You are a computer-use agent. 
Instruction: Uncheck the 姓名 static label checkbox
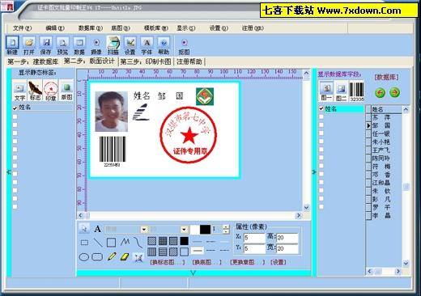click(15, 108)
